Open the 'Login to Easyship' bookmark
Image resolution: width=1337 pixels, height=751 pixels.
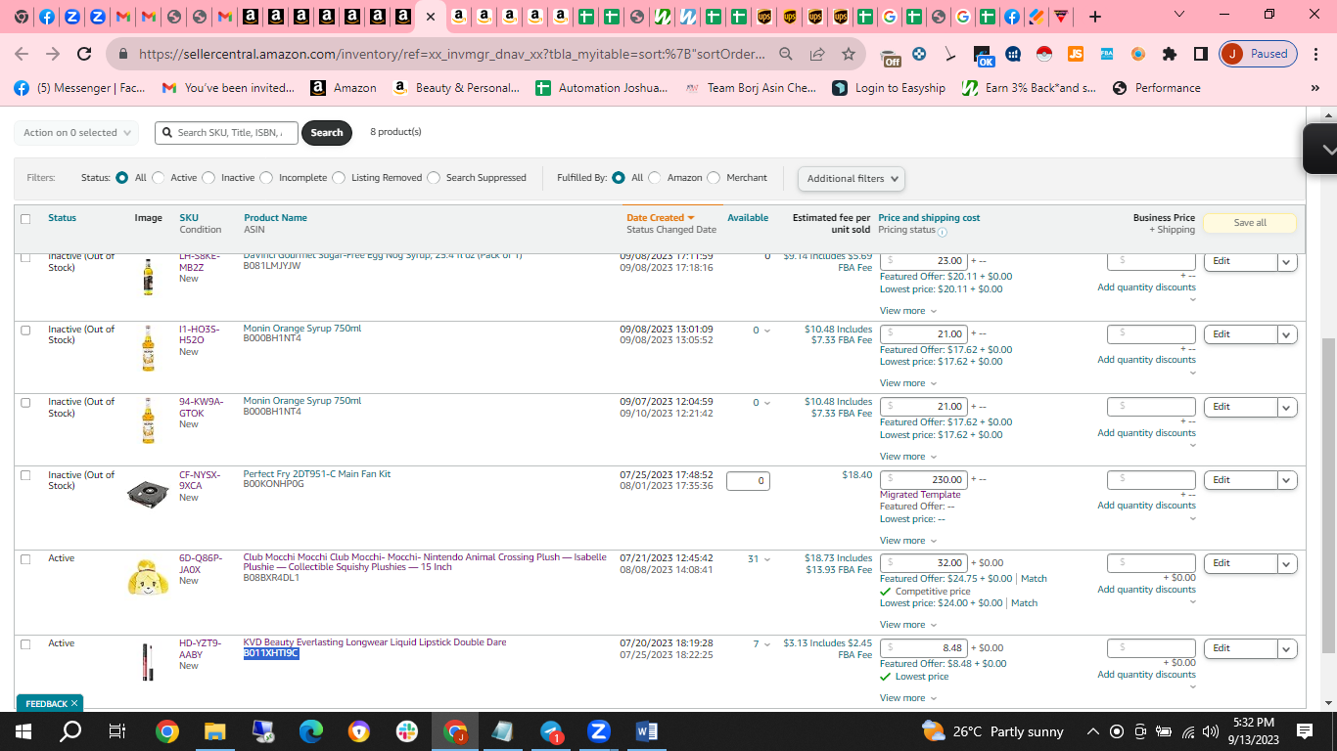point(889,88)
